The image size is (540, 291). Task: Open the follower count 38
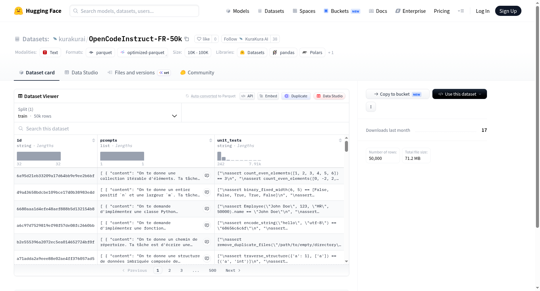coord(275,39)
